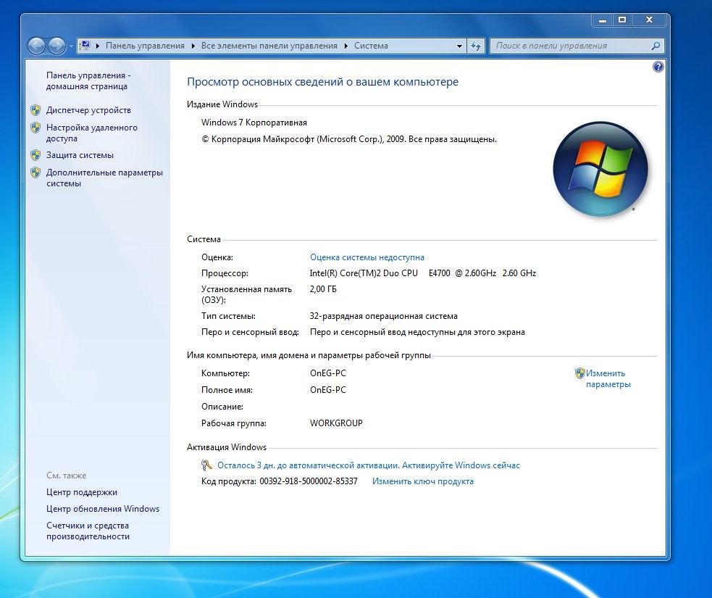This screenshot has height=598, width=712.
Task: Select the 'Система' breadcrumb segment
Action: 371,46
